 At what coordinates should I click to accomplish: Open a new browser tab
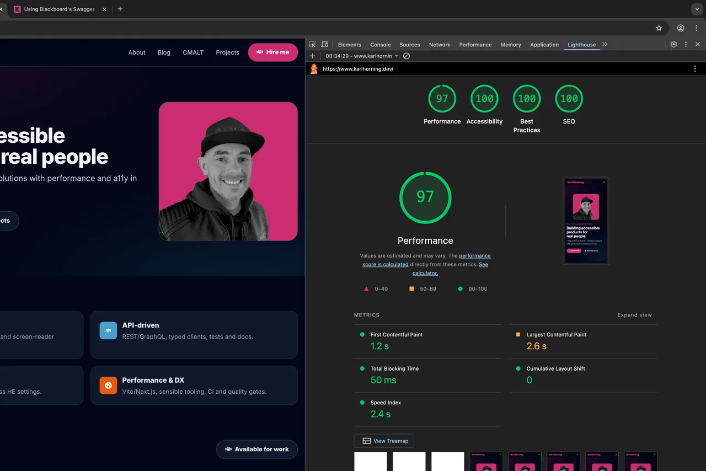point(120,9)
